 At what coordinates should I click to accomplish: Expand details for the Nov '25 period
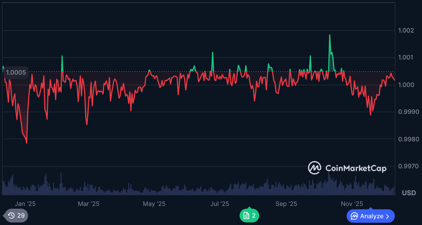(x=352, y=203)
